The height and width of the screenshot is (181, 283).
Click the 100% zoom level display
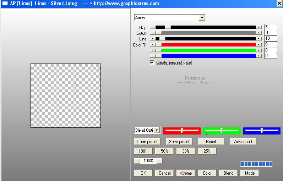point(148,161)
